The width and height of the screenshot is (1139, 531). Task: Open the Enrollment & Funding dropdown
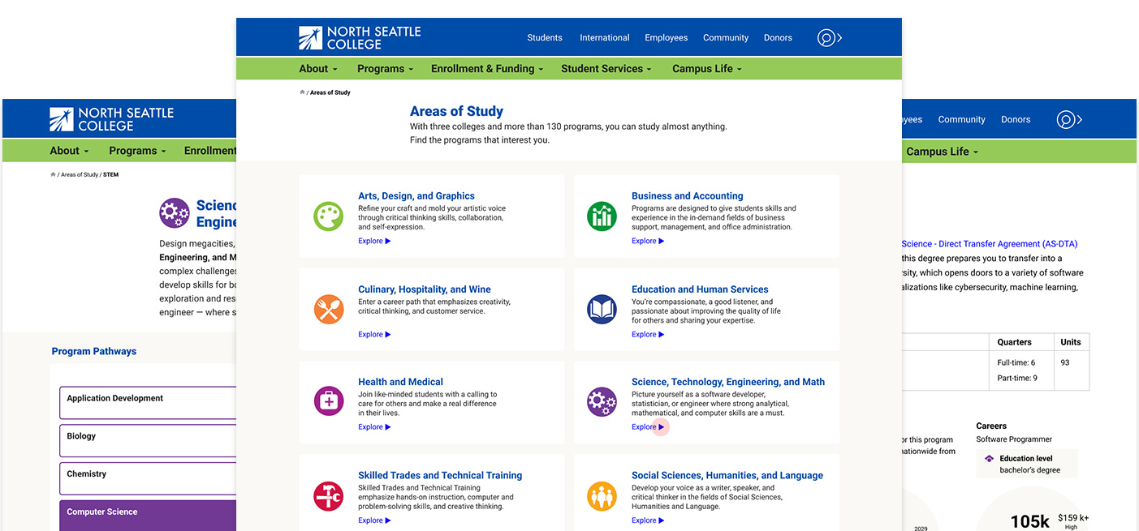487,69
